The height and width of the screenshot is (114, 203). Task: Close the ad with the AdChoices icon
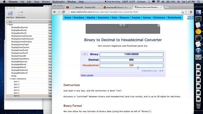[x=159, y=25]
